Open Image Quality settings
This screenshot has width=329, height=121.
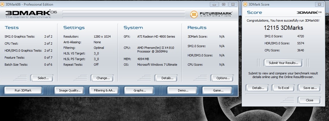[x=70, y=90]
